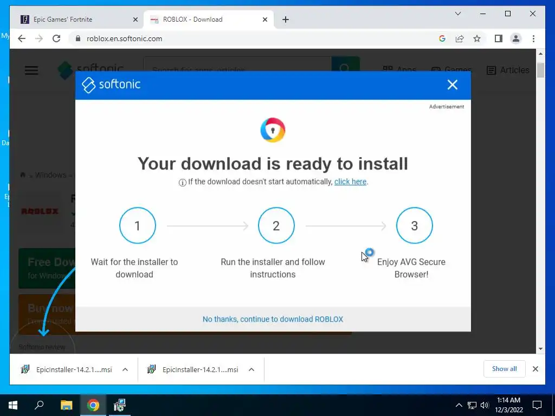
Task: Close the downloads bar
Action: [535, 369]
